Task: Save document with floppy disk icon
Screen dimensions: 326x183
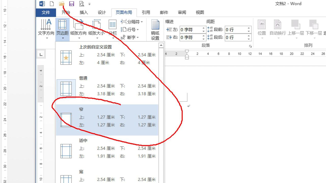Action: (x=72, y=4)
